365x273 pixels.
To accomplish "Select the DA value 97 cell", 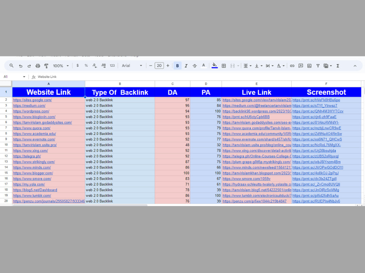I will [x=173, y=100].
